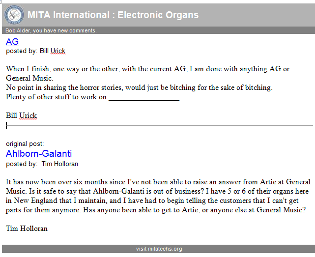
Task: Click 'Bob Alder, you have new comments.' notice
Action: pos(51,30)
